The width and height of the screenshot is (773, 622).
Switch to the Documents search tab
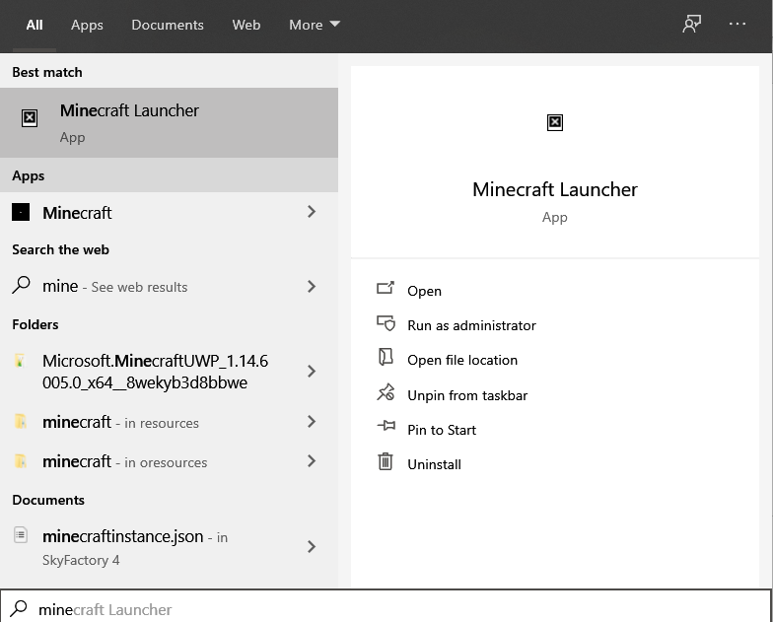coord(168,25)
